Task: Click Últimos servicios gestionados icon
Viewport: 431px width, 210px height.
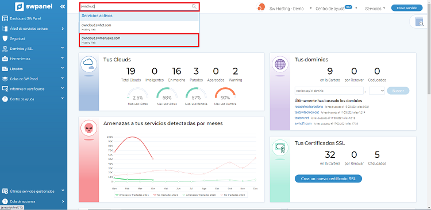Action: point(5,191)
